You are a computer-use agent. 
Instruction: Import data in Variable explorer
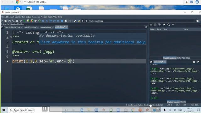click(x=151, y=24)
